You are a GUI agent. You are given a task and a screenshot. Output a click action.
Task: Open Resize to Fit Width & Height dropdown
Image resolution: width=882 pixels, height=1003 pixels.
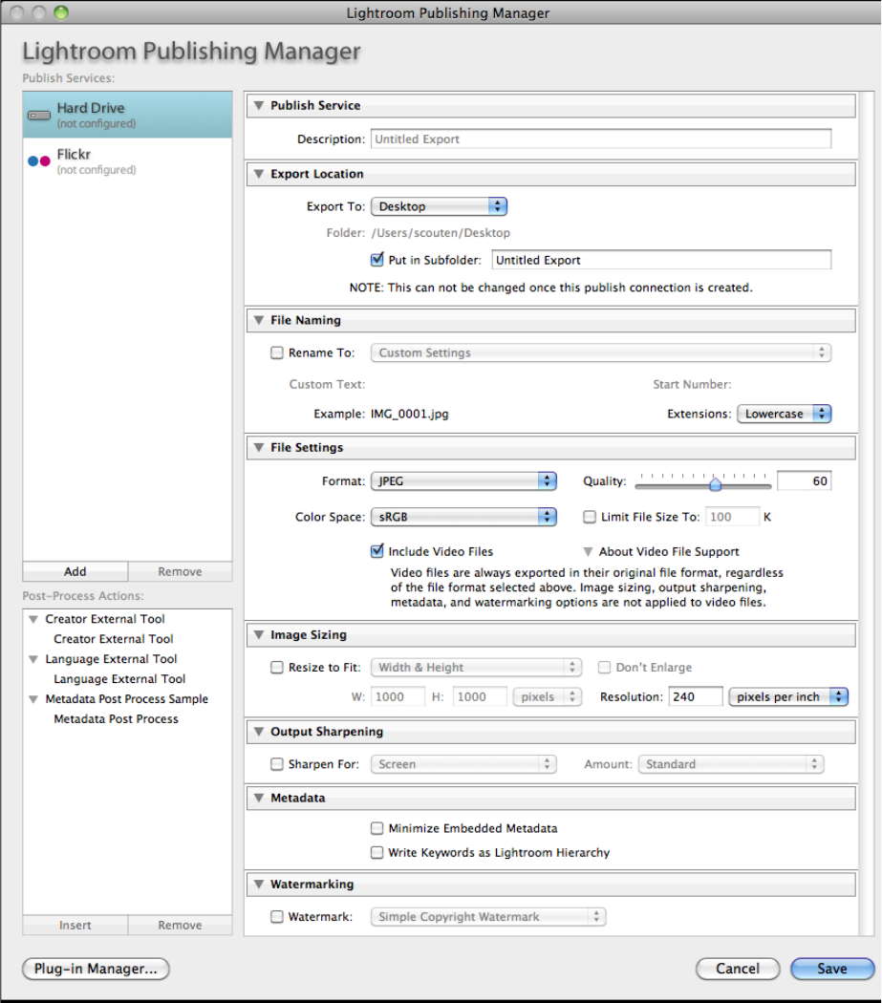[x=476, y=667]
